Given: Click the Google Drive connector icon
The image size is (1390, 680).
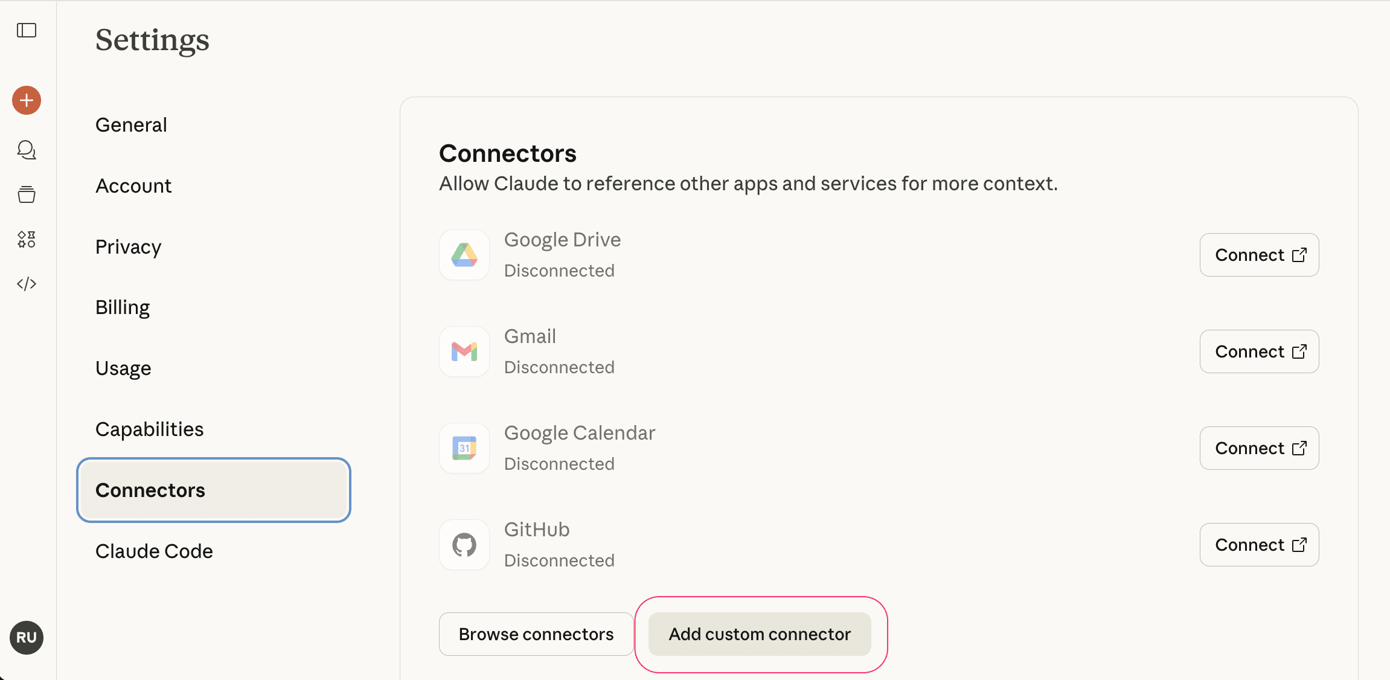Looking at the screenshot, I should pyautogui.click(x=464, y=255).
